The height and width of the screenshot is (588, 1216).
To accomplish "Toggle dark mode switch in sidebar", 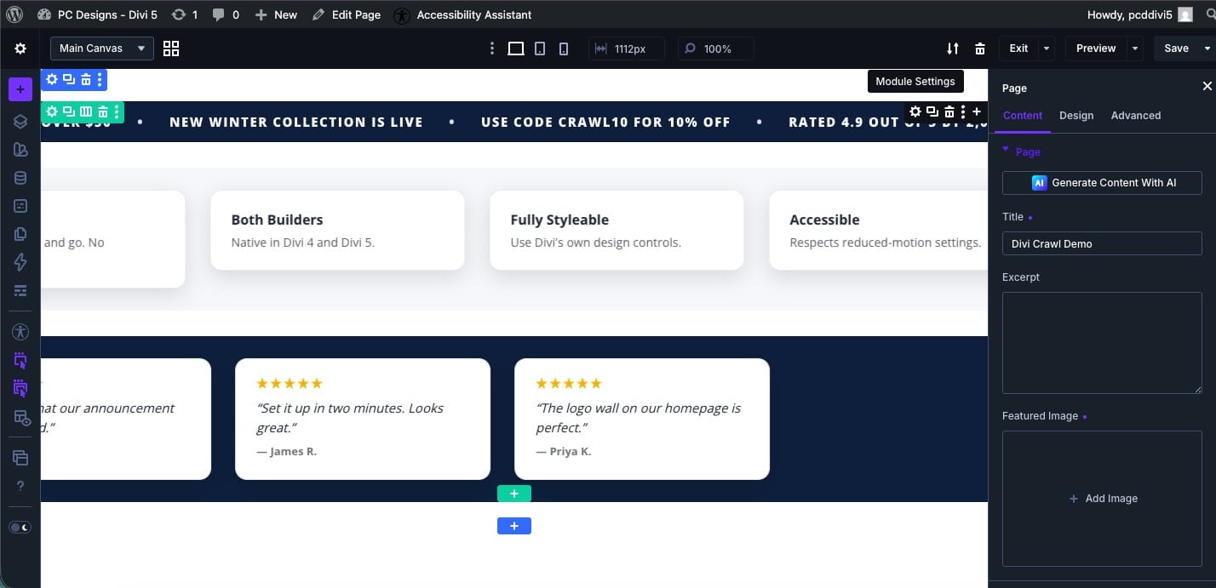I will pos(20,528).
